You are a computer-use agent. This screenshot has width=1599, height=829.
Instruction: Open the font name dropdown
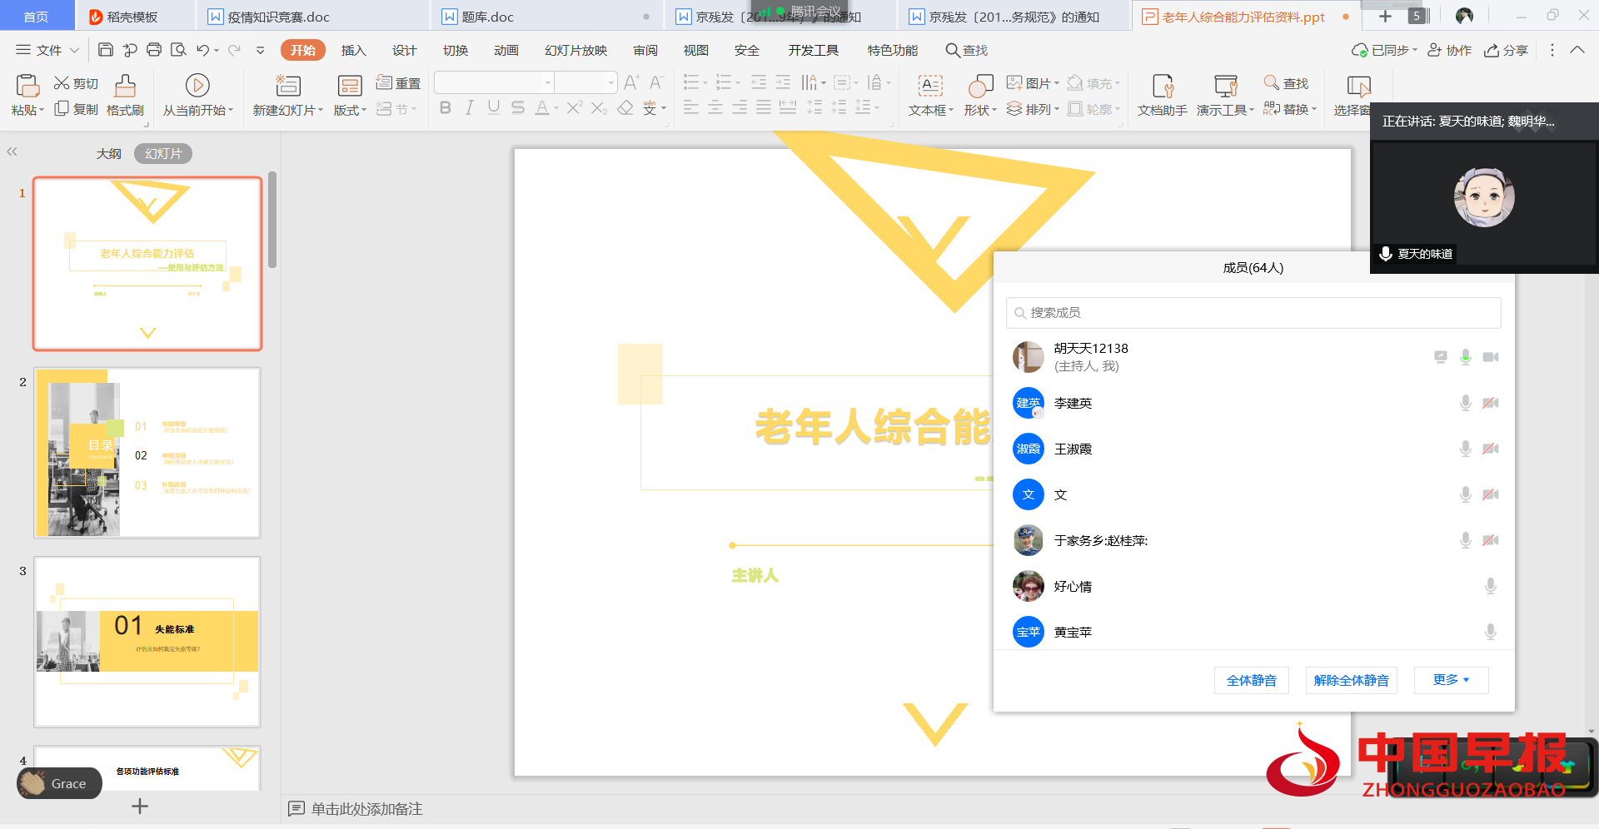(x=548, y=82)
